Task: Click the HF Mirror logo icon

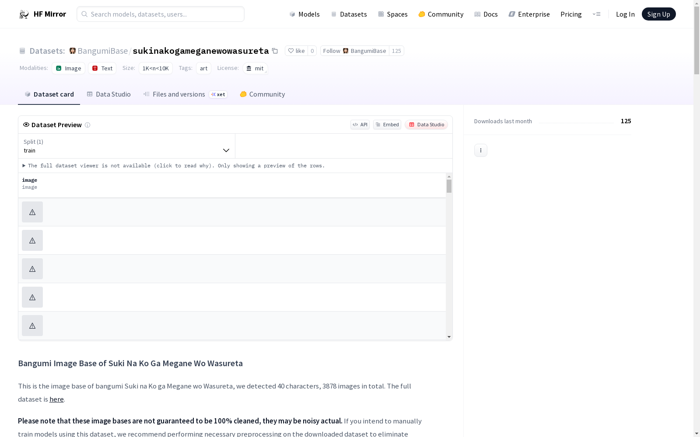Action: pyautogui.click(x=24, y=14)
